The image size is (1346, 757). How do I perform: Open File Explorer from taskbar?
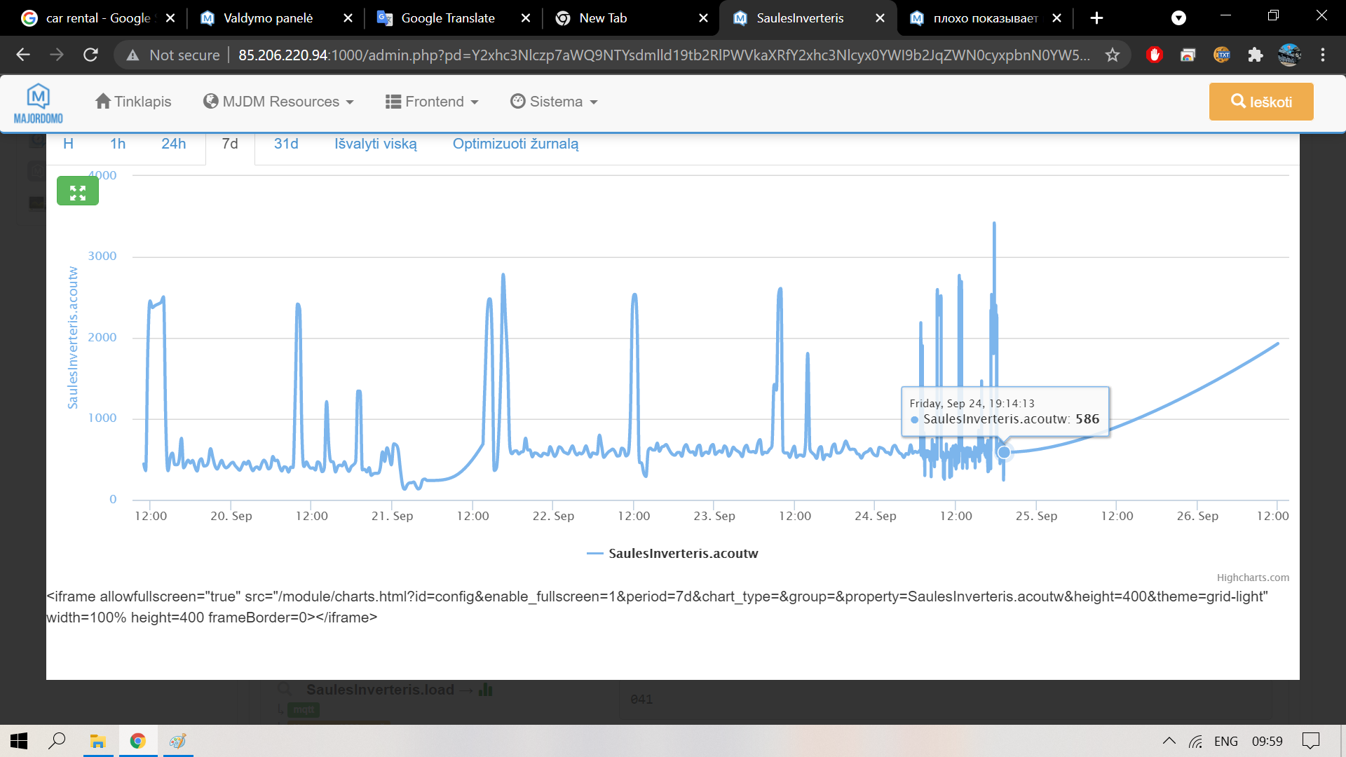[97, 741]
